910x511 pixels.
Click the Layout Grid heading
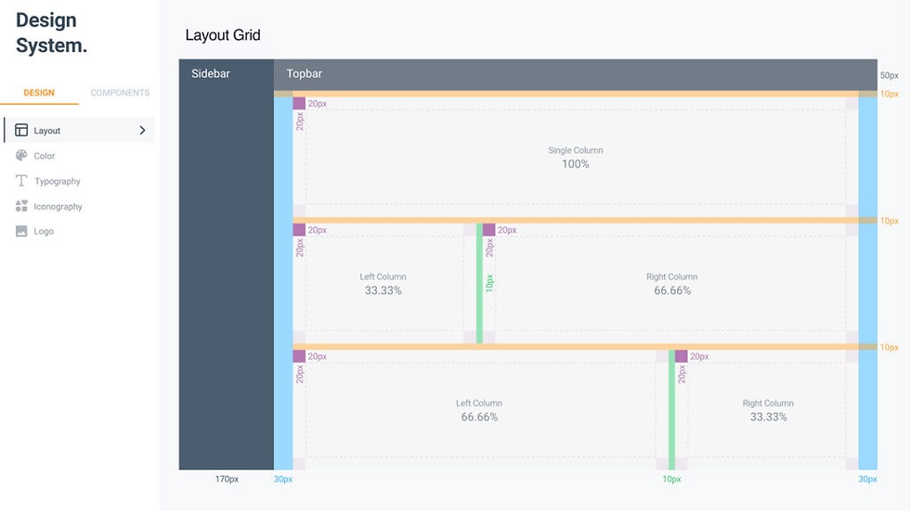coord(223,35)
